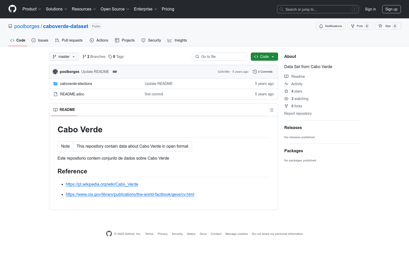View the 0 Tags list
This screenshot has height=255, width=409.
coord(116,57)
